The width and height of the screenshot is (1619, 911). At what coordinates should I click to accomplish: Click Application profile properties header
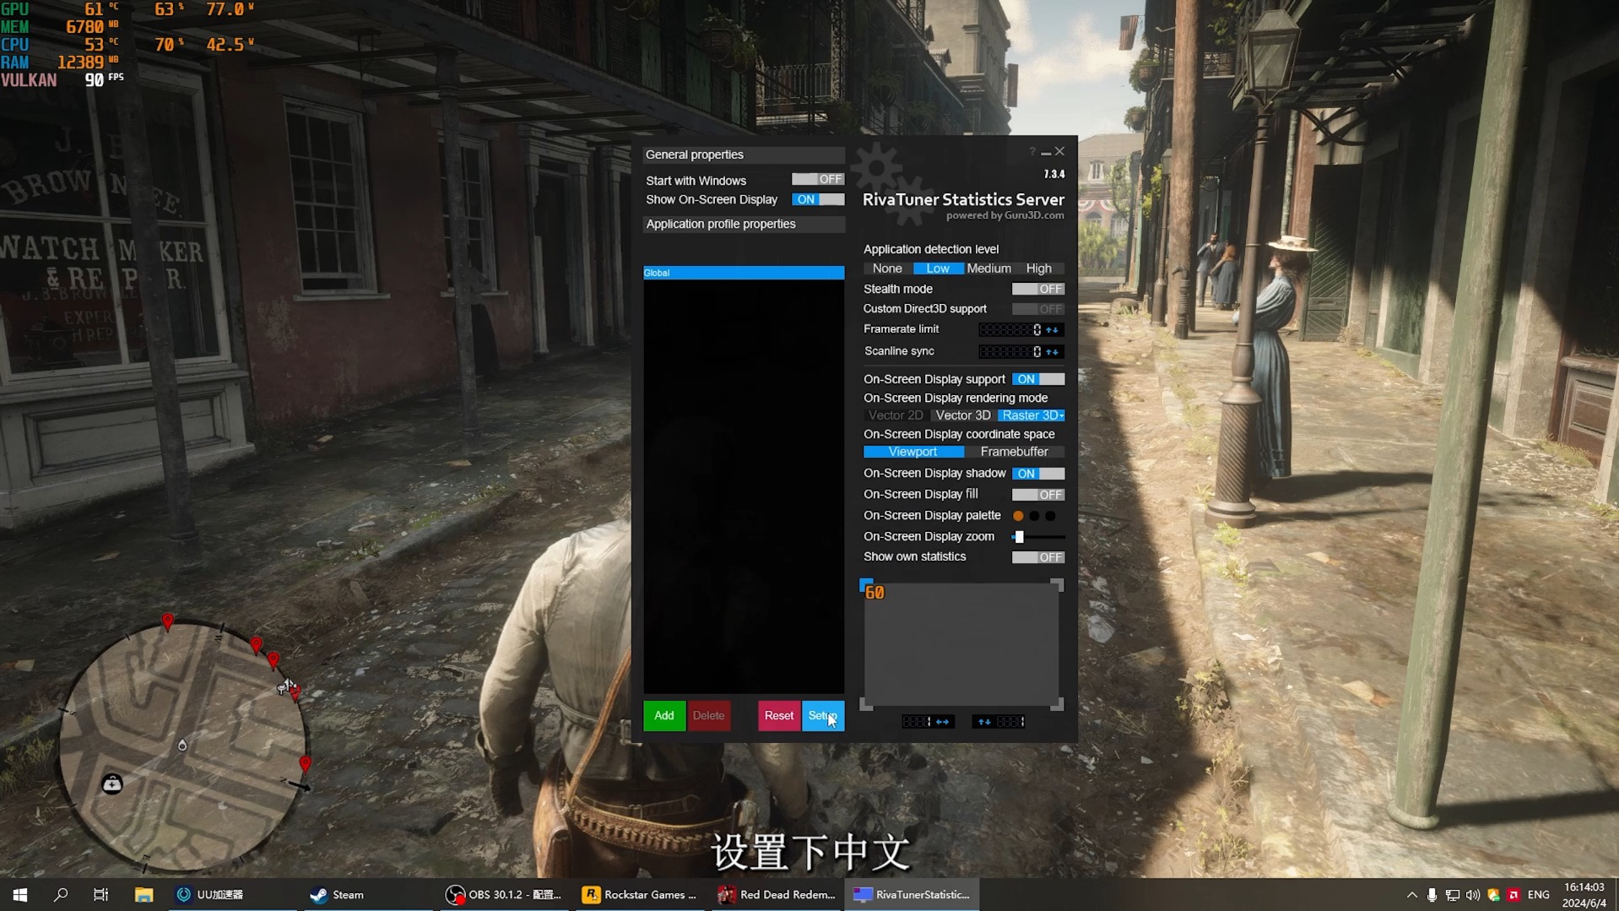coord(744,224)
